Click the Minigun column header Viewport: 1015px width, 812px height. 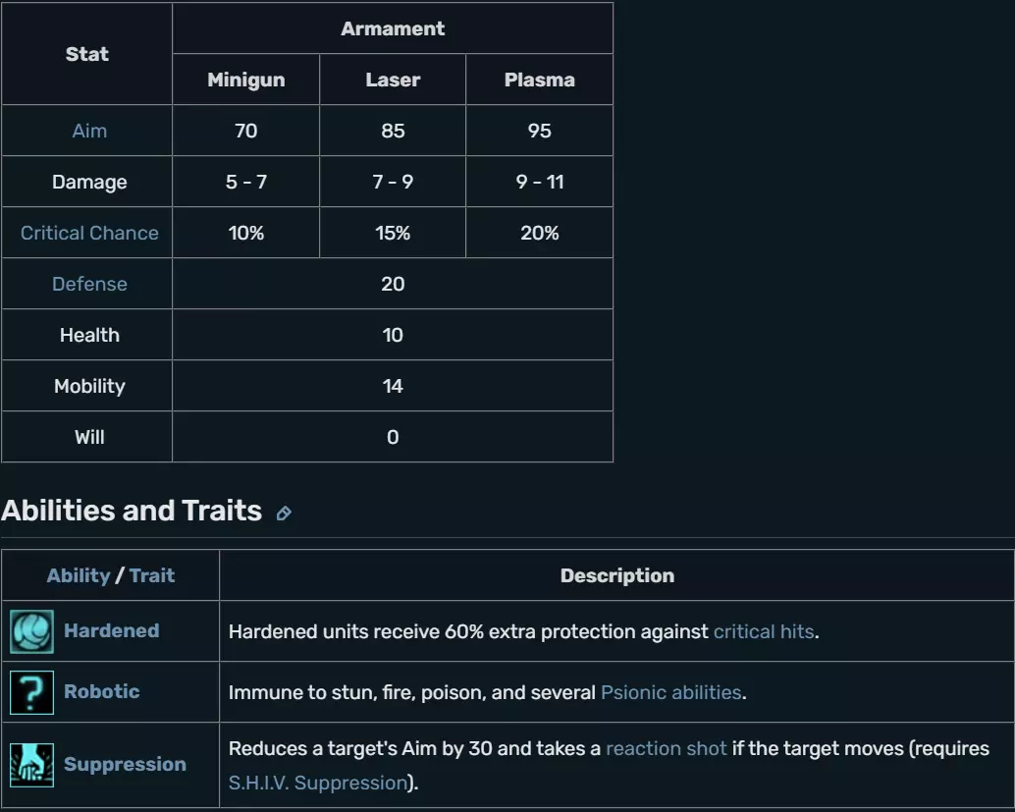[x=245, y=80]
